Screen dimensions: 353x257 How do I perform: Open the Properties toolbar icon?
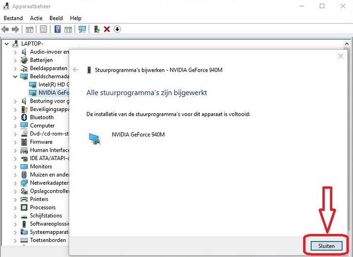(x=43, y=29)
